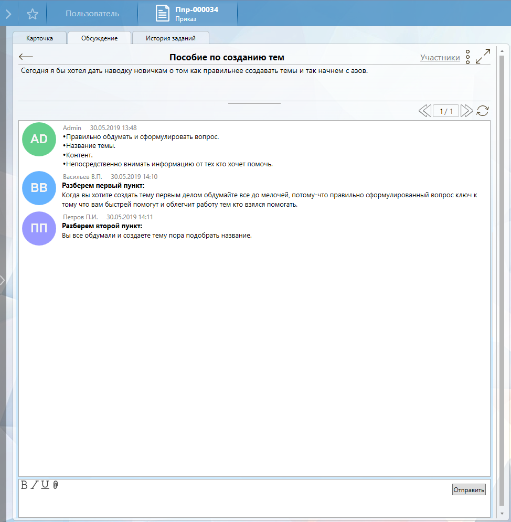Viewport: 511px width, 522px height.
Task: Open the История заданий tab
Action: tap(171, 38)
